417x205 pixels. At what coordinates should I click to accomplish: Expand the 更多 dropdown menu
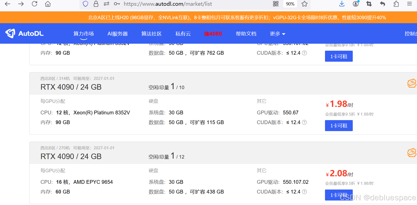(x=277, y=34)
